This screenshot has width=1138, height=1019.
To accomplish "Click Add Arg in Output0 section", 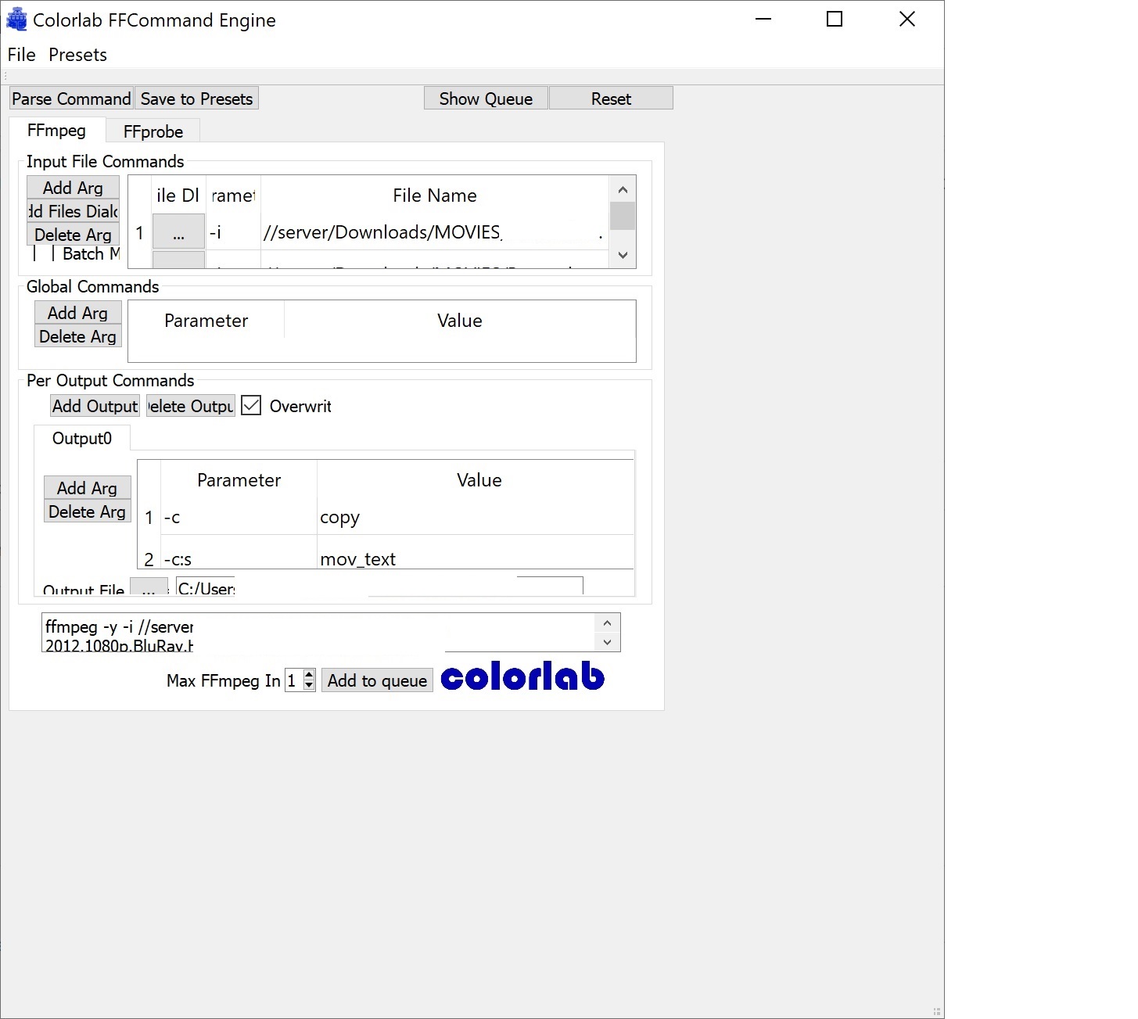I will click(87, 488).
